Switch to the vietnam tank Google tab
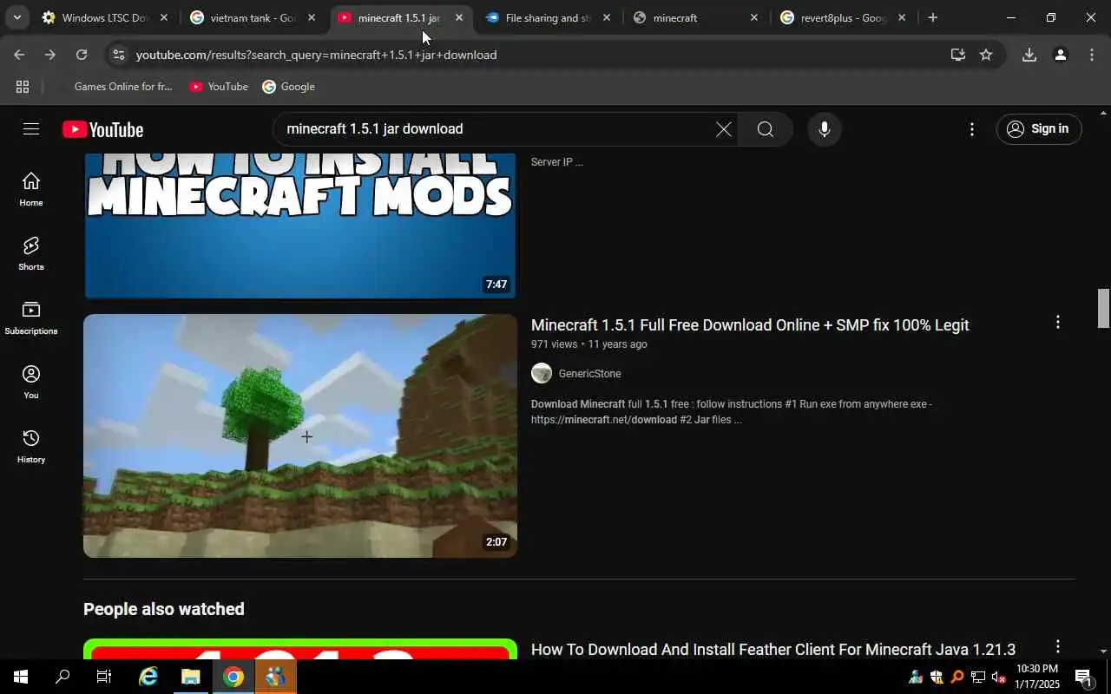 [253, 17]
